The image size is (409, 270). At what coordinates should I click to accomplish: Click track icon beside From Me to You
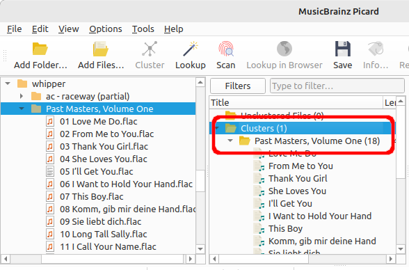(x=259, y=166)
